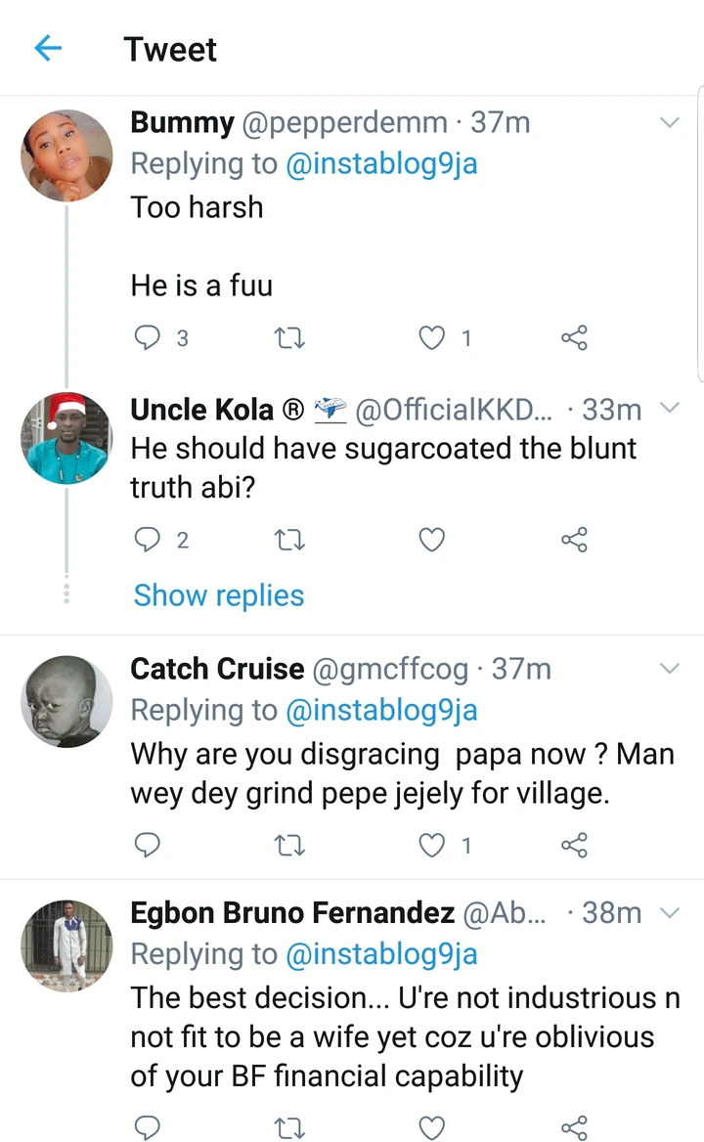Share Bummy's tweet

point(574,338)
